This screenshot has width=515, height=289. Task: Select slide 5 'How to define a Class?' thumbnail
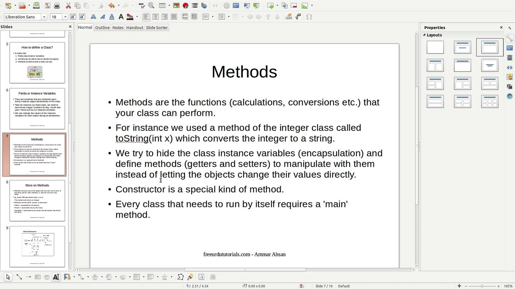pyautogui.click(x=37, y=63)
